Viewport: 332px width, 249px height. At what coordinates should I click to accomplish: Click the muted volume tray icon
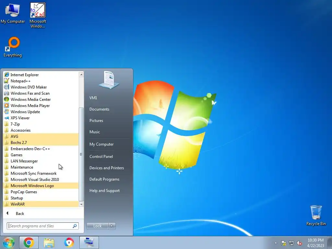point(299,243)
